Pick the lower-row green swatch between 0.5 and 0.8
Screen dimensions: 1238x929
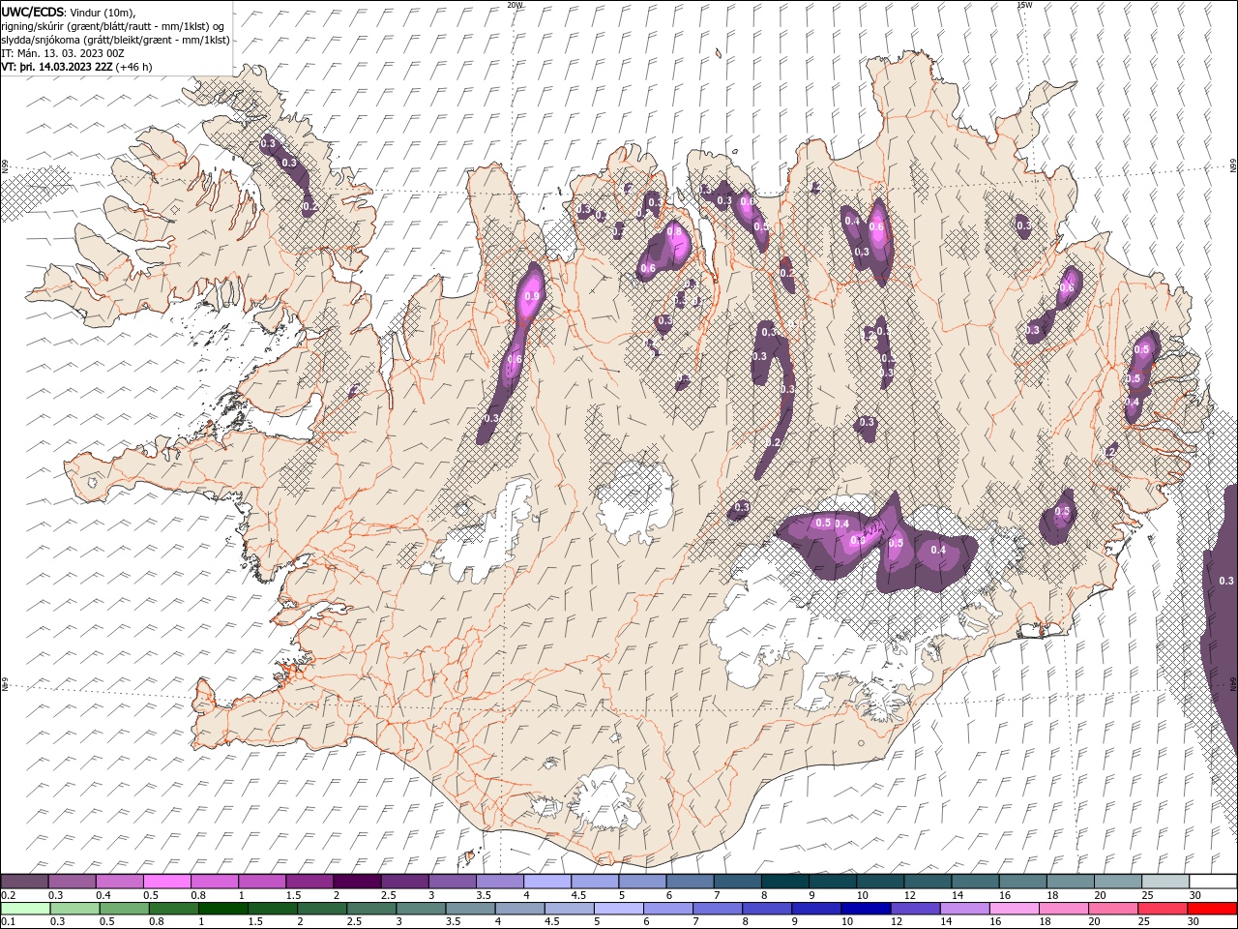click(124, 909)
